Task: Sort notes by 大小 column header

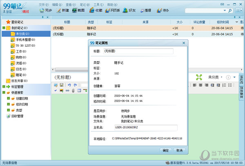Action: coord(179,22)
